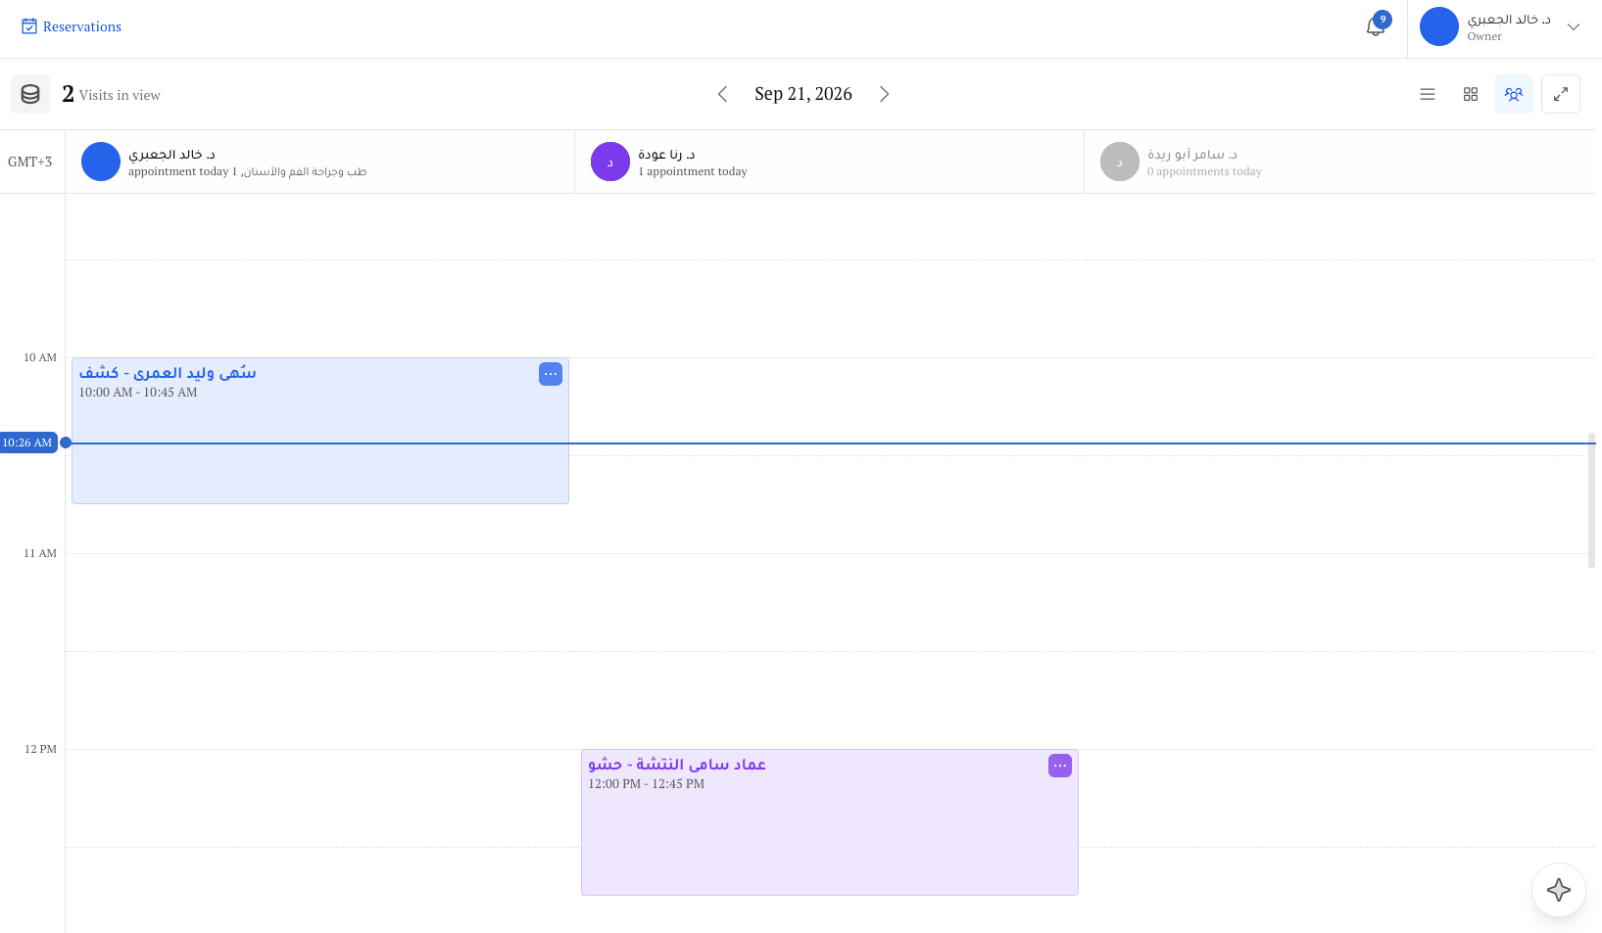Click the vertical calendar scrollbar
This screenshot has height=933, width=1602.
pos(1591,499)
